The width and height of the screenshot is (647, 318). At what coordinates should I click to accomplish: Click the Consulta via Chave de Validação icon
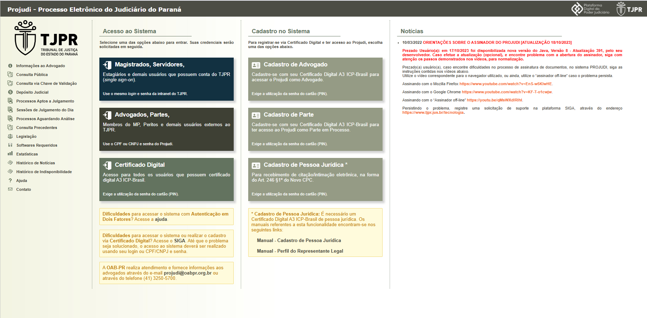coord(10,83)
